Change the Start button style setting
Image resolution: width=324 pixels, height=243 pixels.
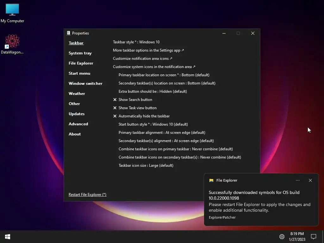153,124
